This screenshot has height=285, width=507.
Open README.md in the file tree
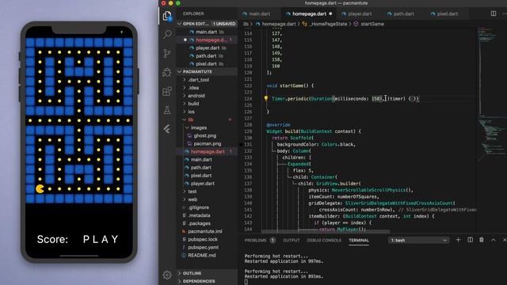(x=207, y=255)
